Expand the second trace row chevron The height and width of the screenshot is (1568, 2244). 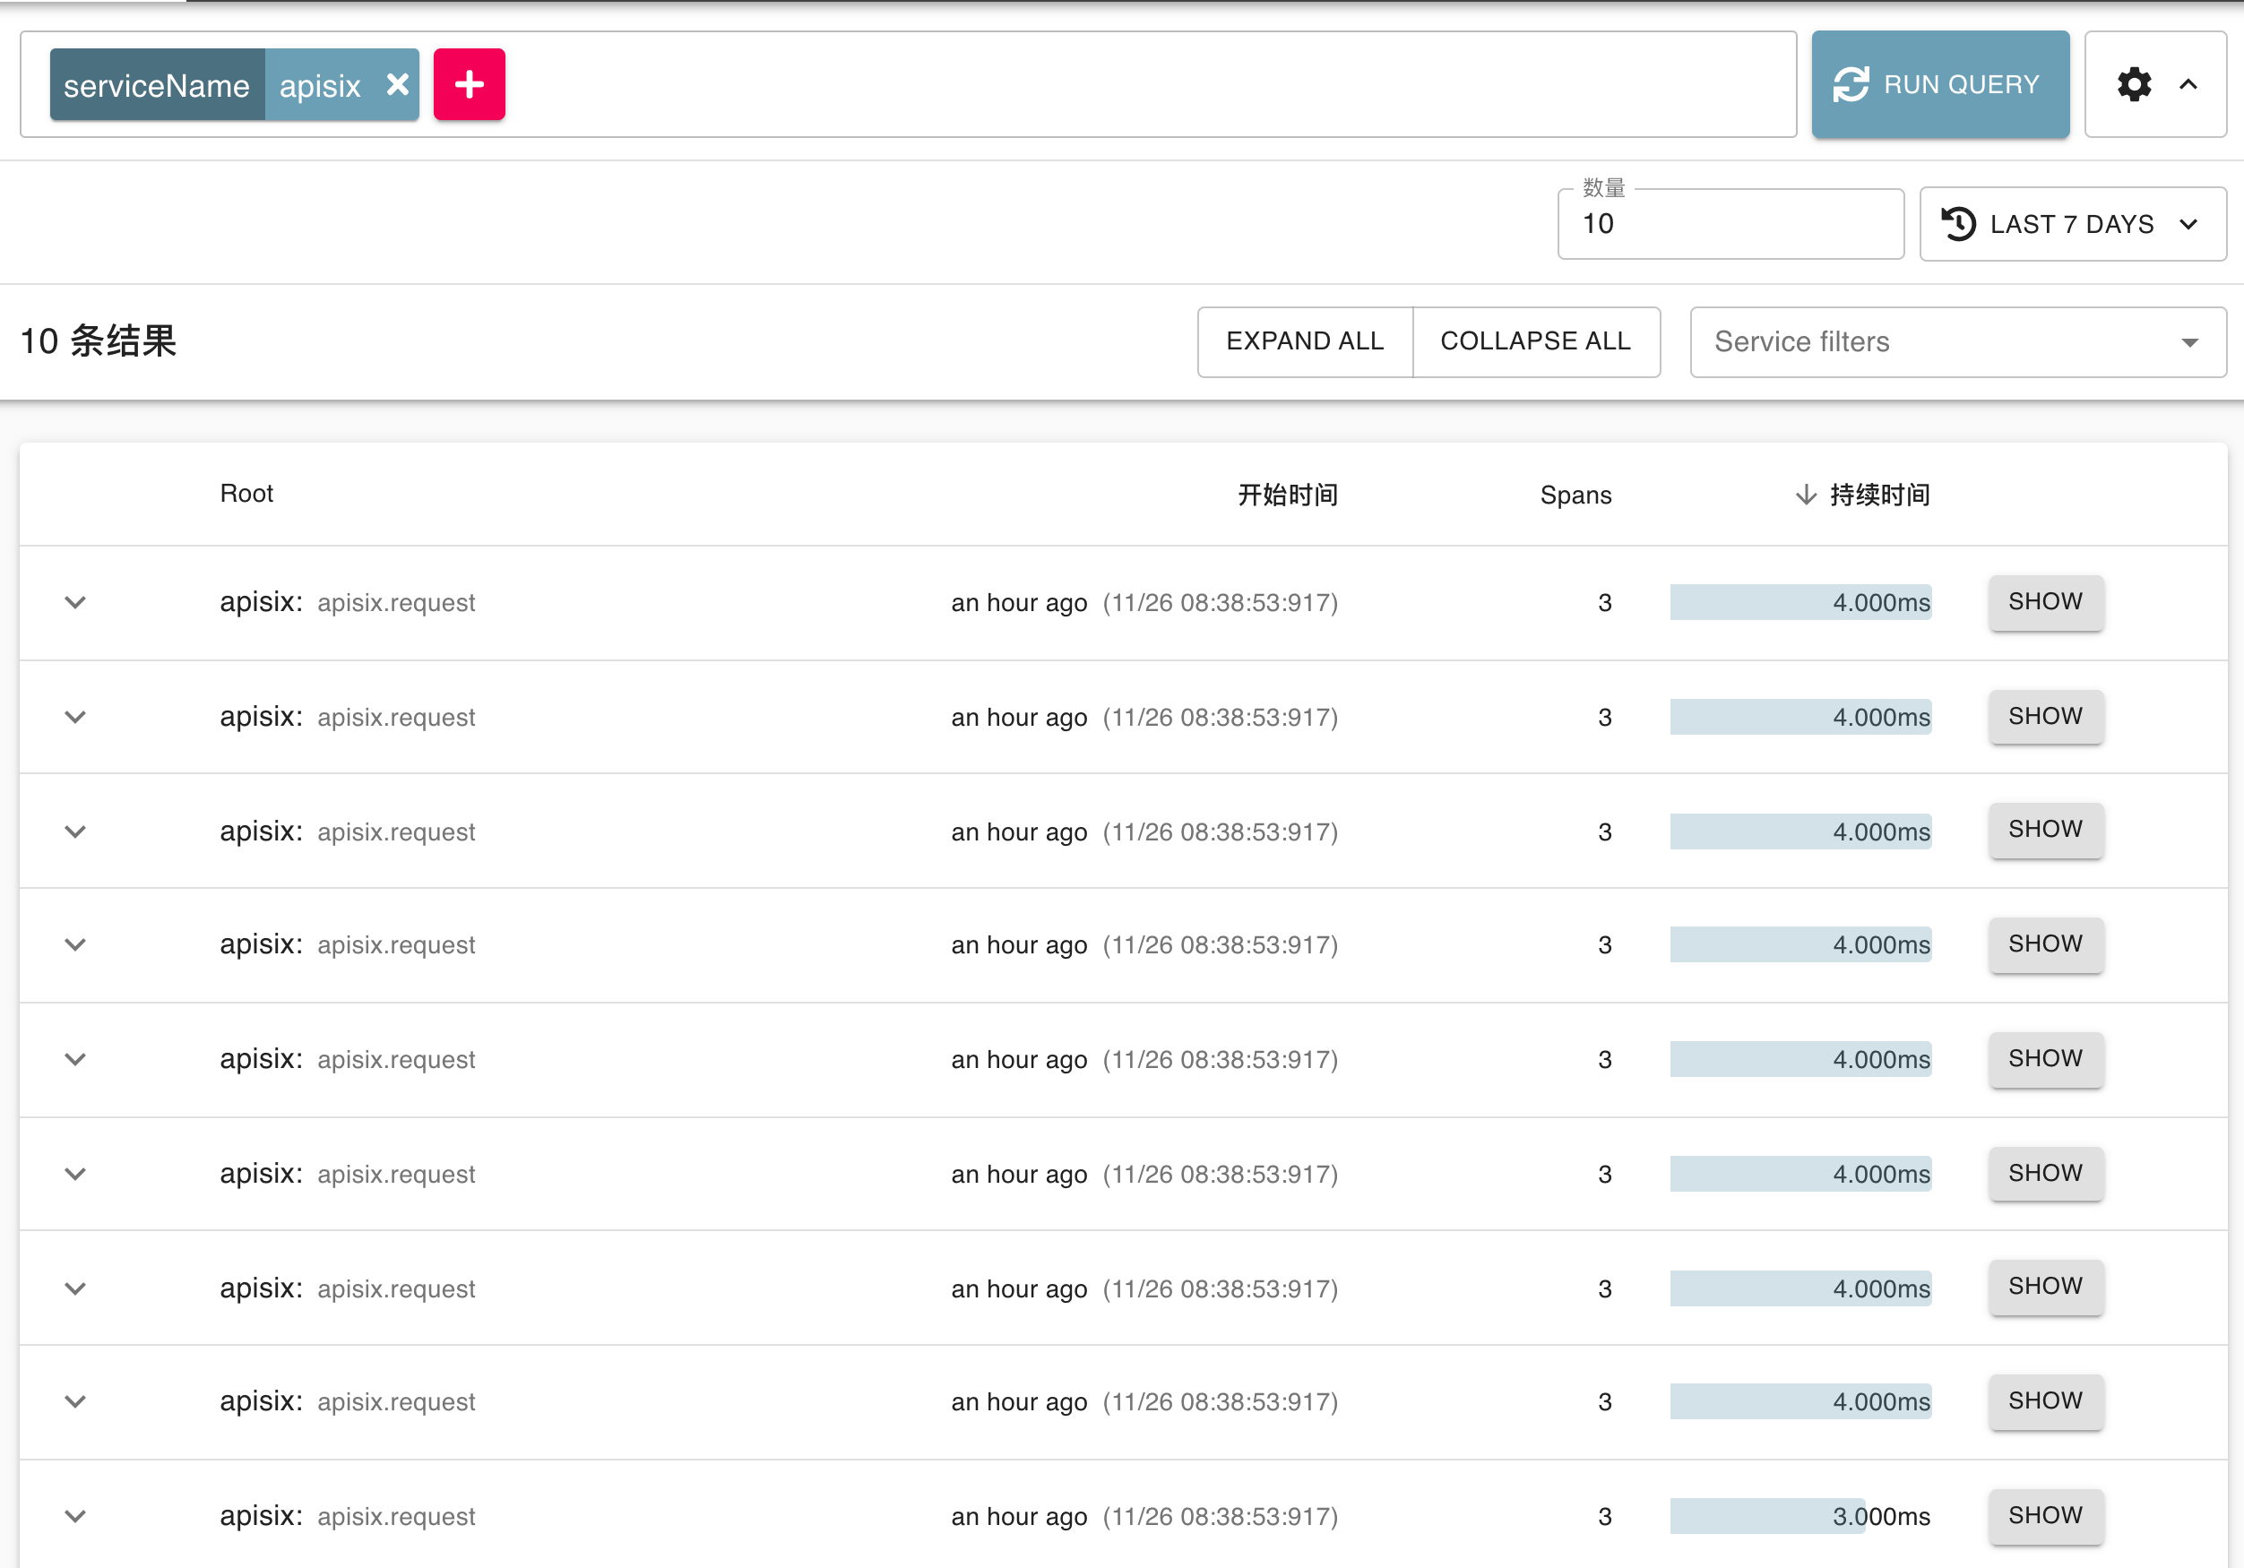[x=74, y=716]
